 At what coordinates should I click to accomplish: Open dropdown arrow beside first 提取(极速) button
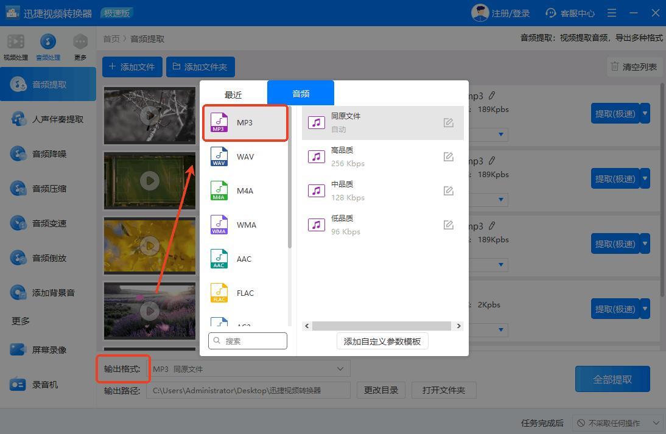coord(645,113)
